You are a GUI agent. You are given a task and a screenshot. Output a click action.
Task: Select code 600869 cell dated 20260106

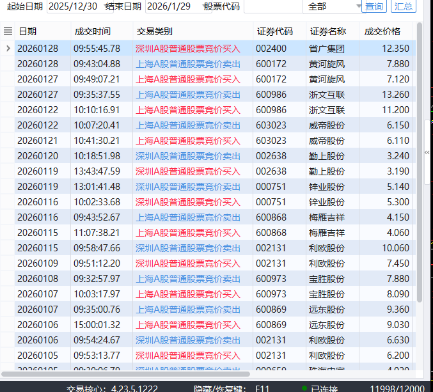(279, 325)
